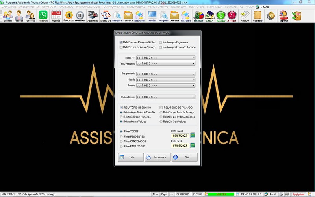Check Relatório por Orçamento
The height and width of the screenshot is (197, 315).
point(160,42)
